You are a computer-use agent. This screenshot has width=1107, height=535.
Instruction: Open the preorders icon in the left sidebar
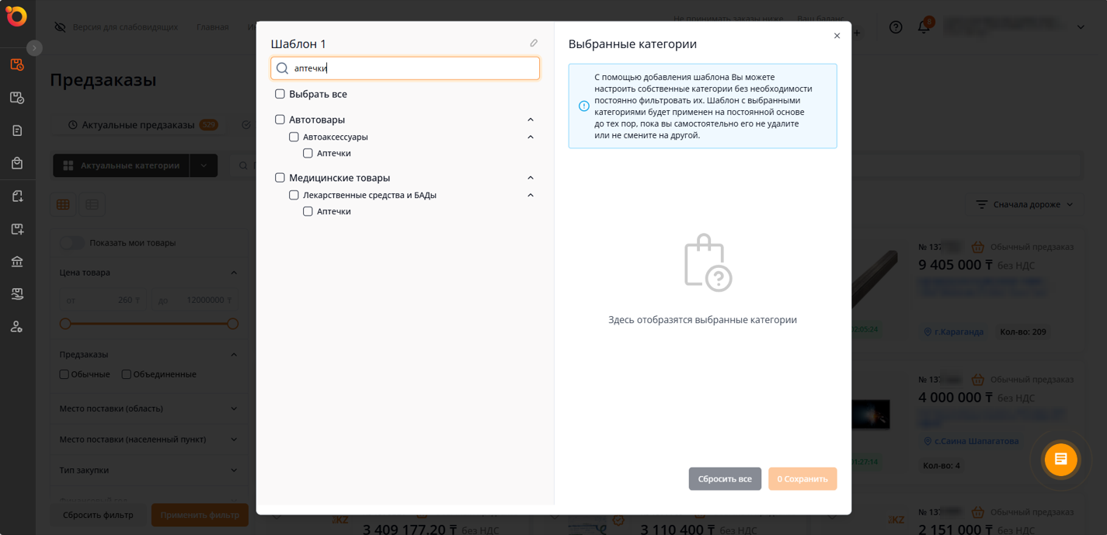point(17,64)
